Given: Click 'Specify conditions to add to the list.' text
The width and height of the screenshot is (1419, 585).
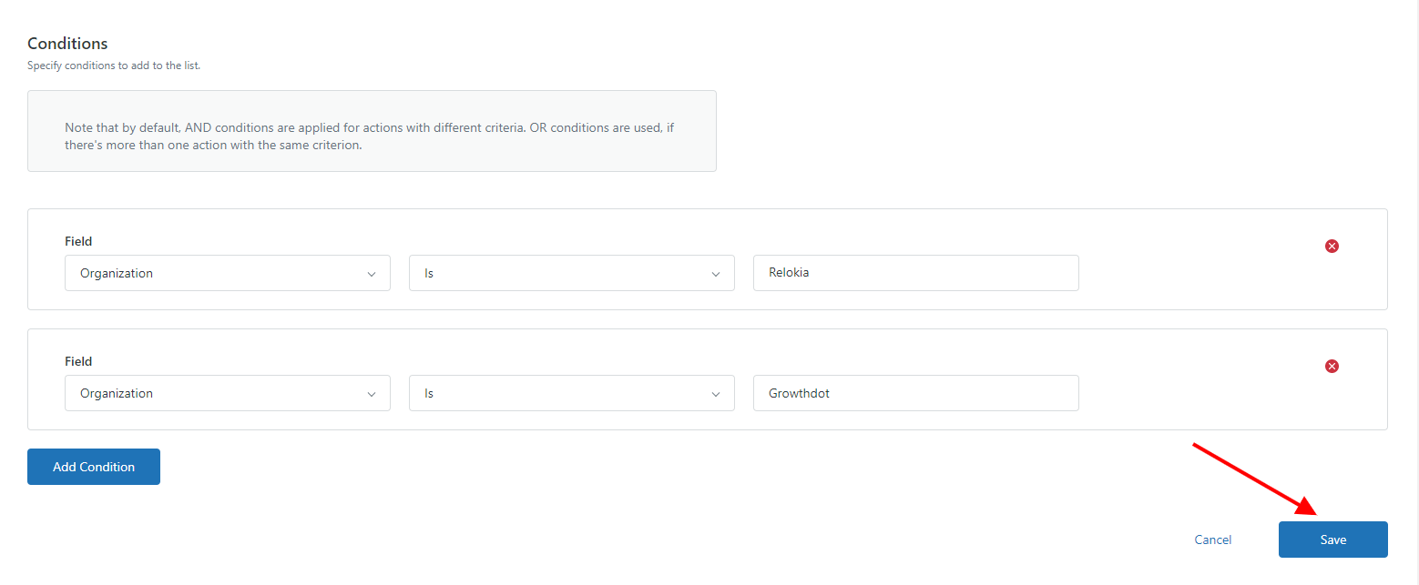Looking at the screenshot, I should tap(114, 66).
